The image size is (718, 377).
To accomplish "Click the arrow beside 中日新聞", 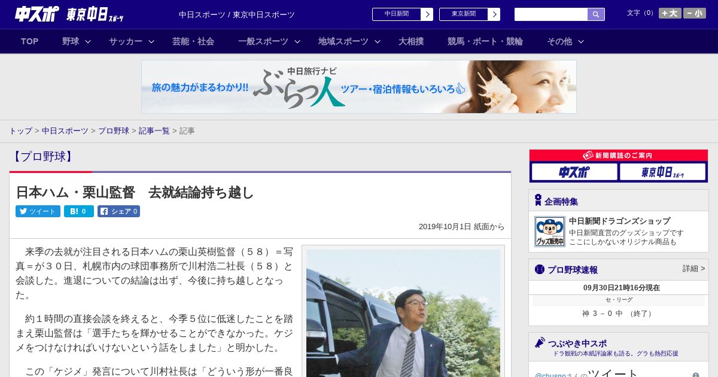I will click(x=427, y=14).
